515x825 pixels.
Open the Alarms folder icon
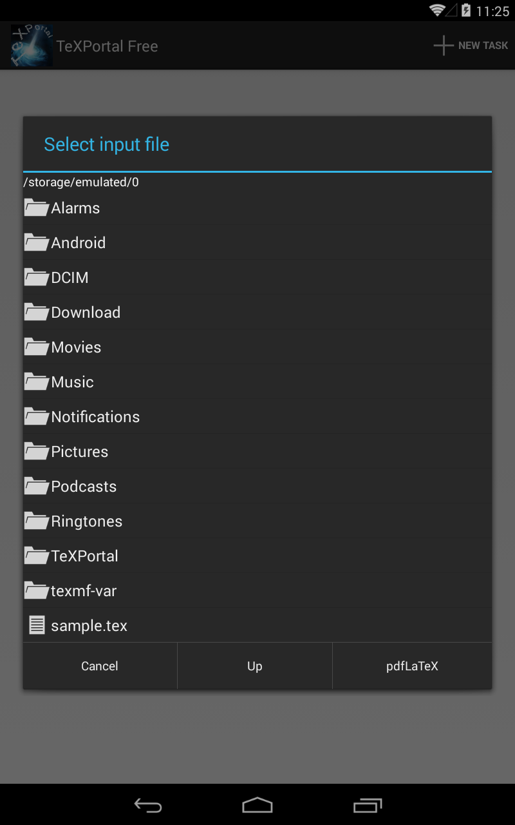pyautogui.click(x=37, y=208)
